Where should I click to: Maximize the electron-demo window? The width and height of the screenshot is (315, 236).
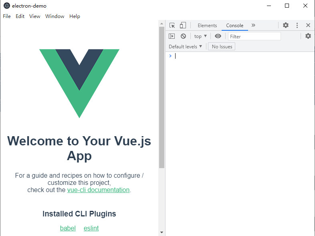[x=287, y=6]
